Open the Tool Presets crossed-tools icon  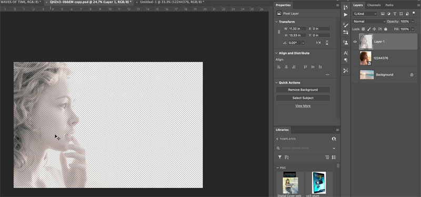pyautogui.click(x=346, y=70)
